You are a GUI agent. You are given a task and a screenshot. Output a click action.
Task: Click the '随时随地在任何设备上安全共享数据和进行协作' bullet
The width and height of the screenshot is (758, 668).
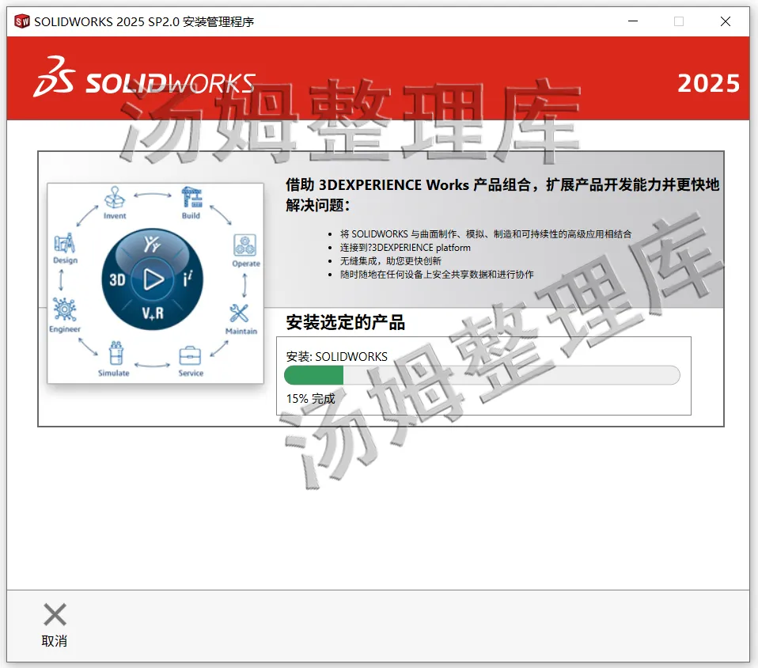[437, 275]
